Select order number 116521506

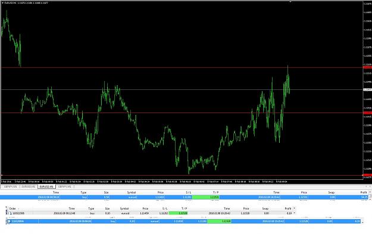pyautogui.click(x=18, y=213)
